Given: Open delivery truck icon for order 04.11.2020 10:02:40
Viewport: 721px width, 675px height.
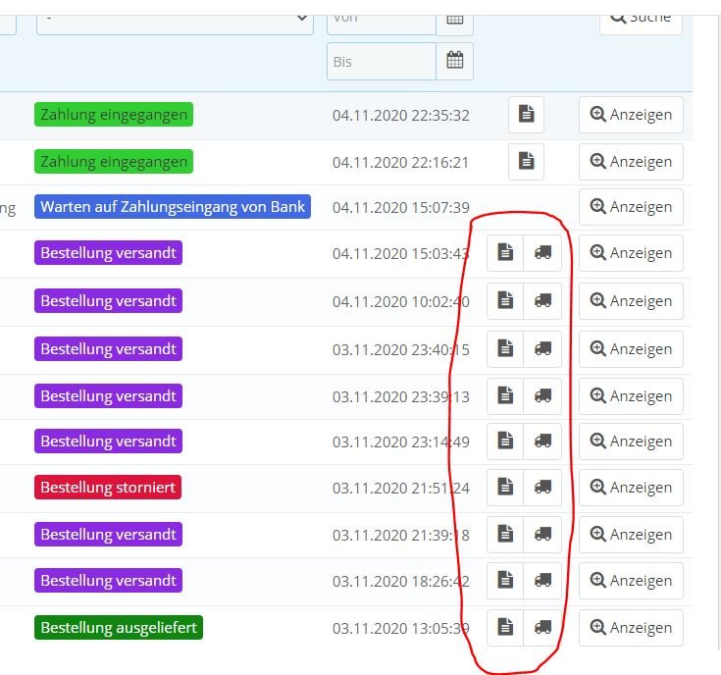Looking at the screenshot, I should [542, 301].
